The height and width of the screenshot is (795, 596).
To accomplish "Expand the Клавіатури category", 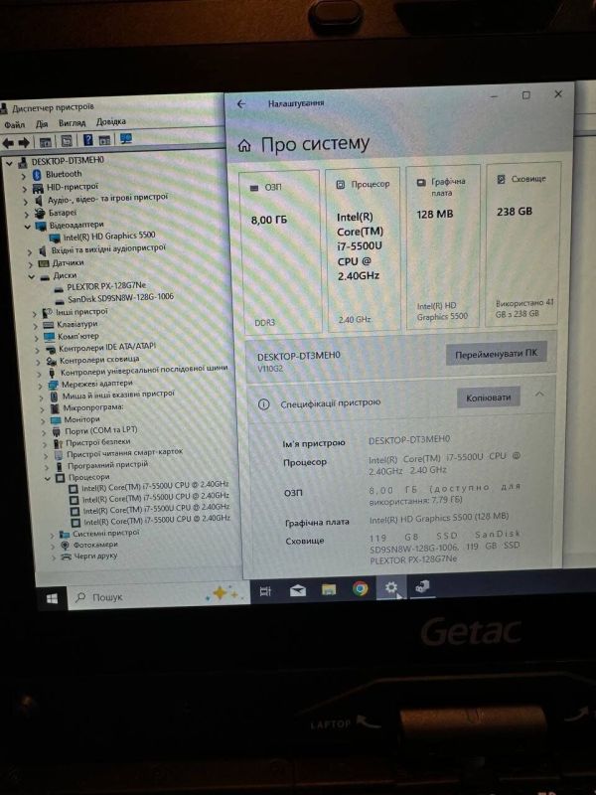I will (36, 326).
